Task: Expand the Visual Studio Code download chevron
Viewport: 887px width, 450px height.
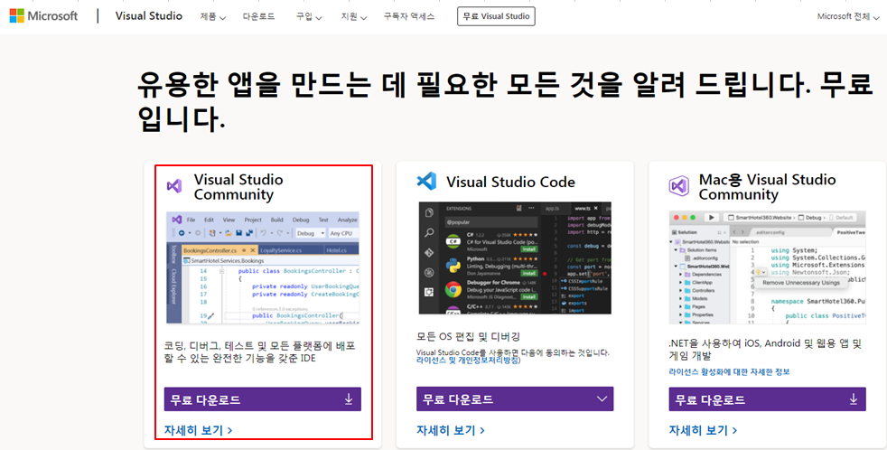Action: (x=602, y=399)
